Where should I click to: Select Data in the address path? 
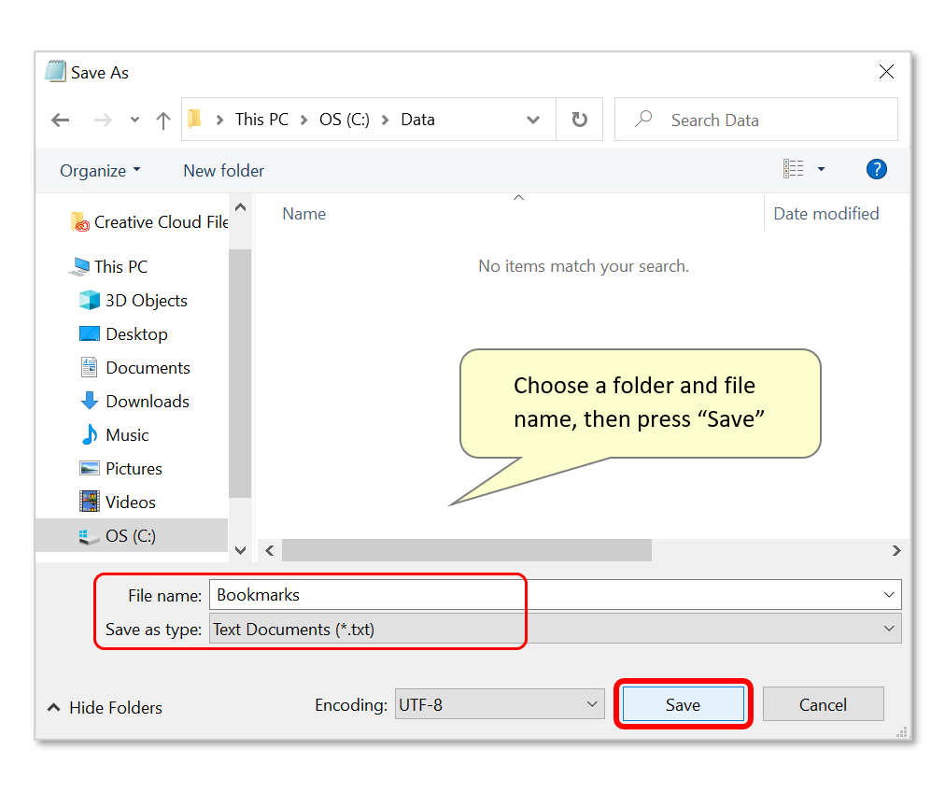tap(417, 120)
